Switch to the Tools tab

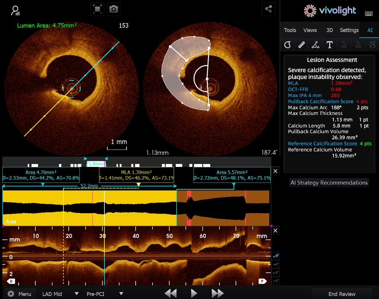290,30
